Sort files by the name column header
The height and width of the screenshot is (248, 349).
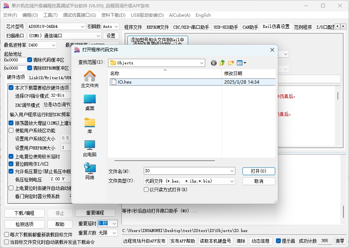[x=165, y=74]
